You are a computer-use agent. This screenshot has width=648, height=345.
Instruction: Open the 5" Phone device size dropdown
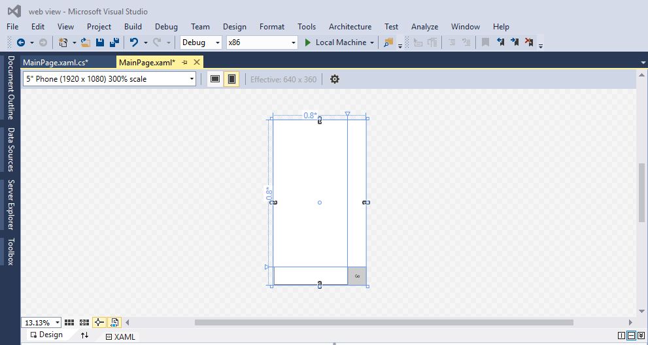[x=109, y=79]
